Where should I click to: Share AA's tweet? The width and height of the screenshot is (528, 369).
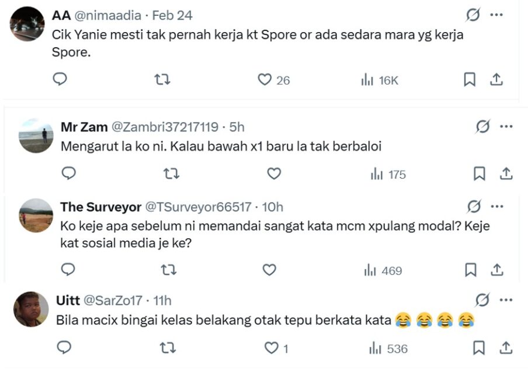pos(496,79)
